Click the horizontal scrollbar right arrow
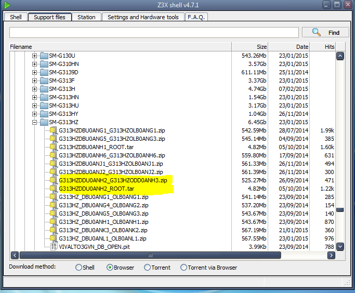Screen dimensions: 355x293 pos(331,256)
